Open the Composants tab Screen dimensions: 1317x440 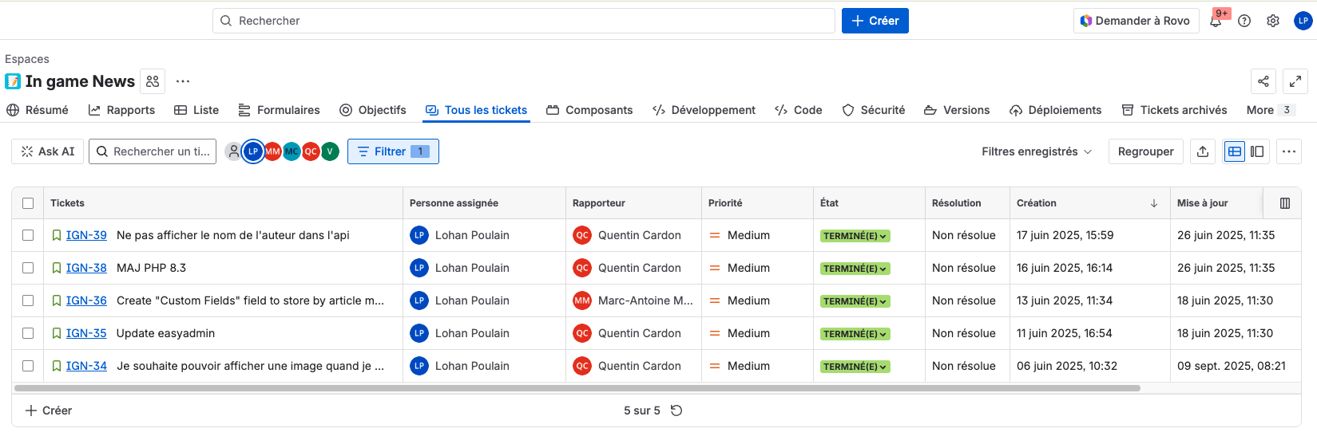589,110
